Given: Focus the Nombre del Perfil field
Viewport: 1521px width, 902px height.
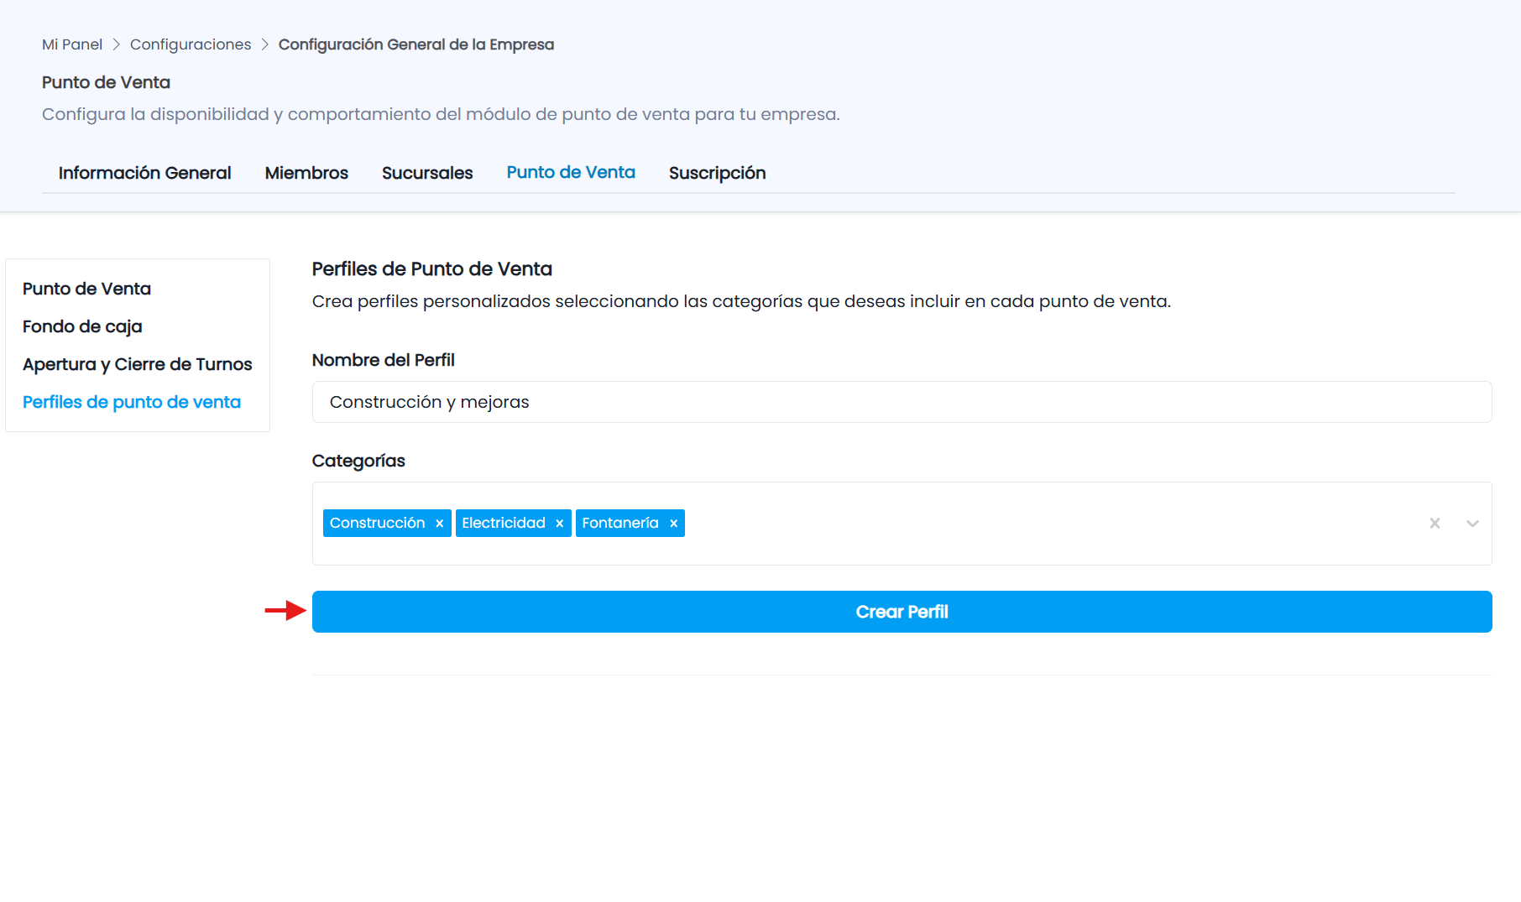Looking at the screenshot, I should pyautogui.click(x=902, y=402).
